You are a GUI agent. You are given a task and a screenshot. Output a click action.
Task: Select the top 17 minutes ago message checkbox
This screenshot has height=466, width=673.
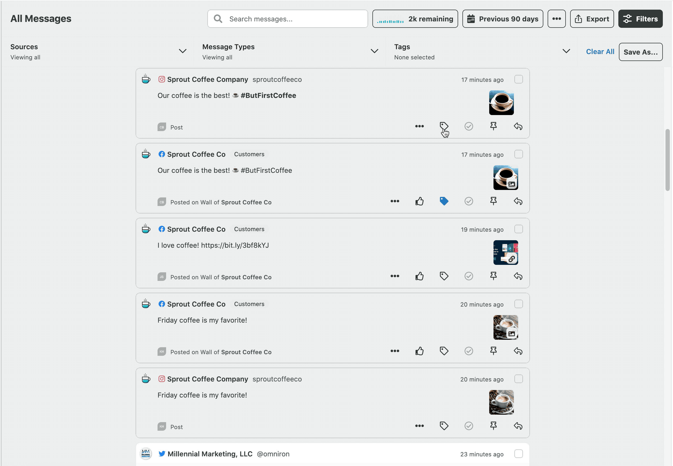click(x=518, y=79)
